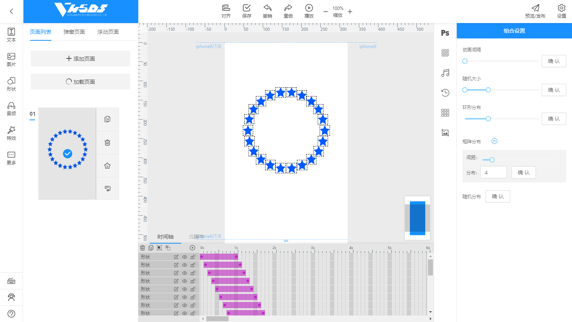This screenshot has width=572, height=322.
Task: Switch to the 页面列表 tab
Action: click(41, 32)
